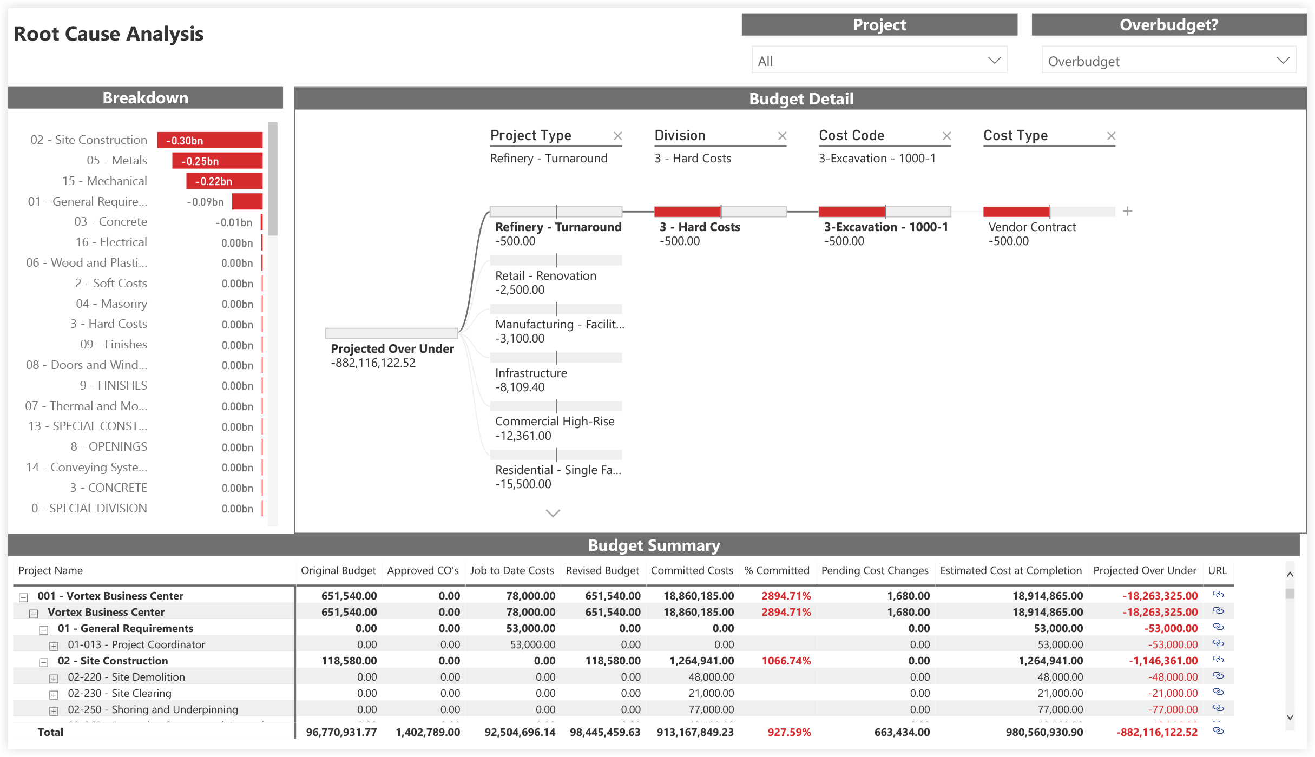Sort by the Original Budget column header
The image size is (1315, 757).
338,570
